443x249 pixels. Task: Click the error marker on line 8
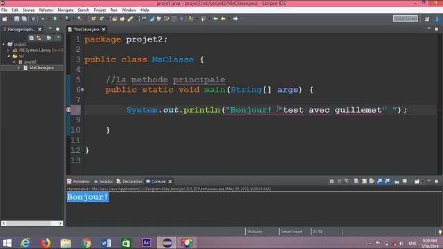(69, 110)
